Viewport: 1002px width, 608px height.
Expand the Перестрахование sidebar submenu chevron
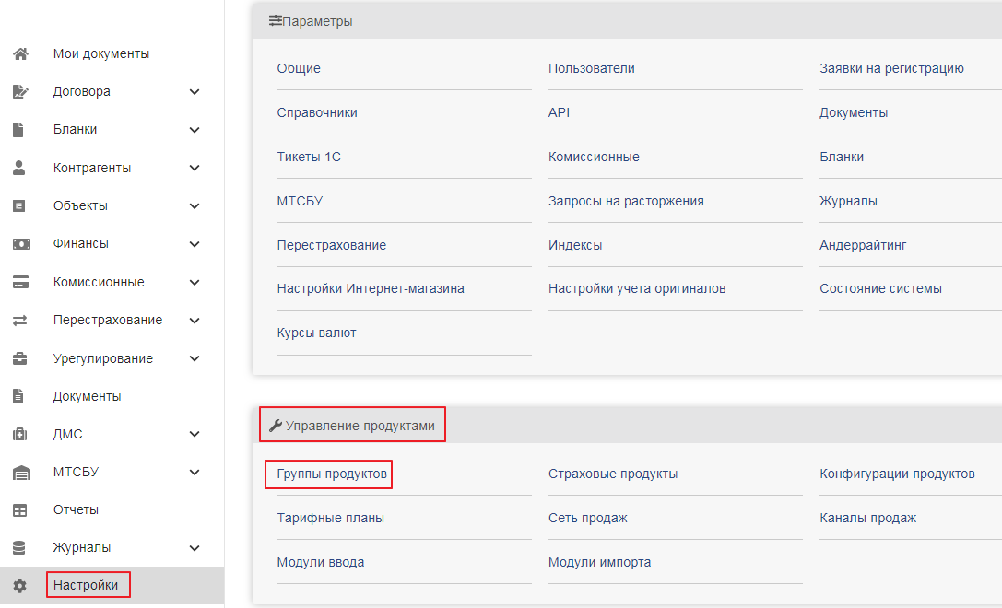coord(195,320)
